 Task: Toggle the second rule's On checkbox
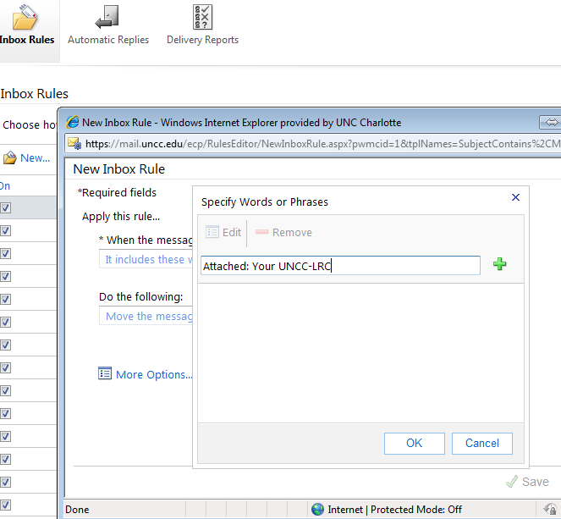(5, 230)
